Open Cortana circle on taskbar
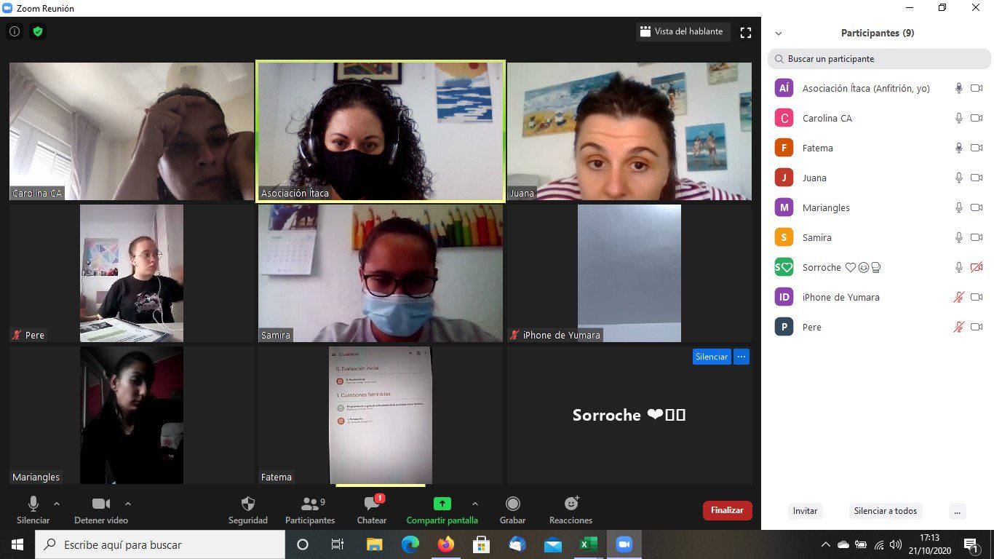The height and width of the screenshot is (559, 994). tap(303, 544)
